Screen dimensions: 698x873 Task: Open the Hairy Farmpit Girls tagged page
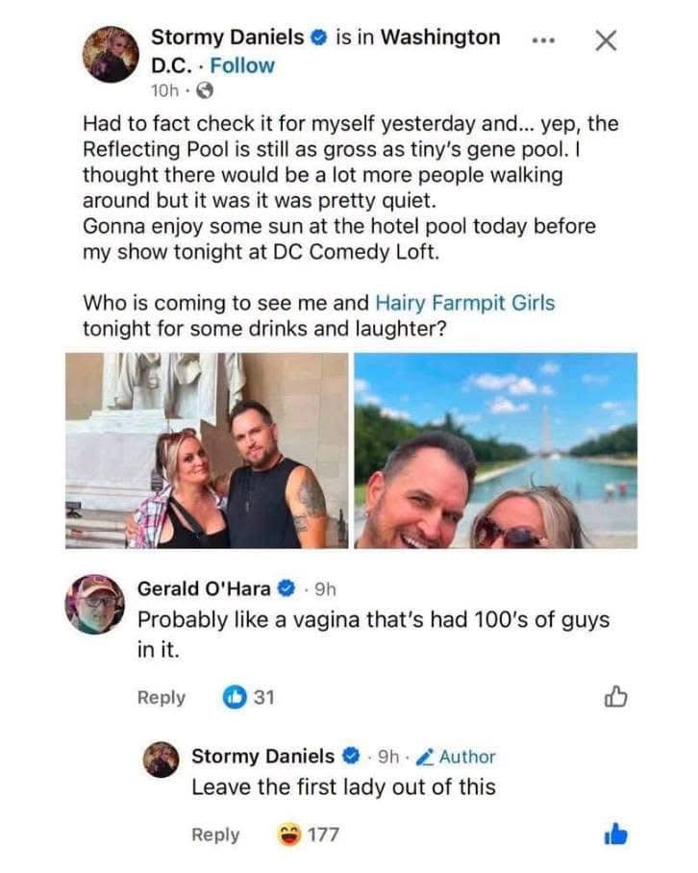click(465, 303)
